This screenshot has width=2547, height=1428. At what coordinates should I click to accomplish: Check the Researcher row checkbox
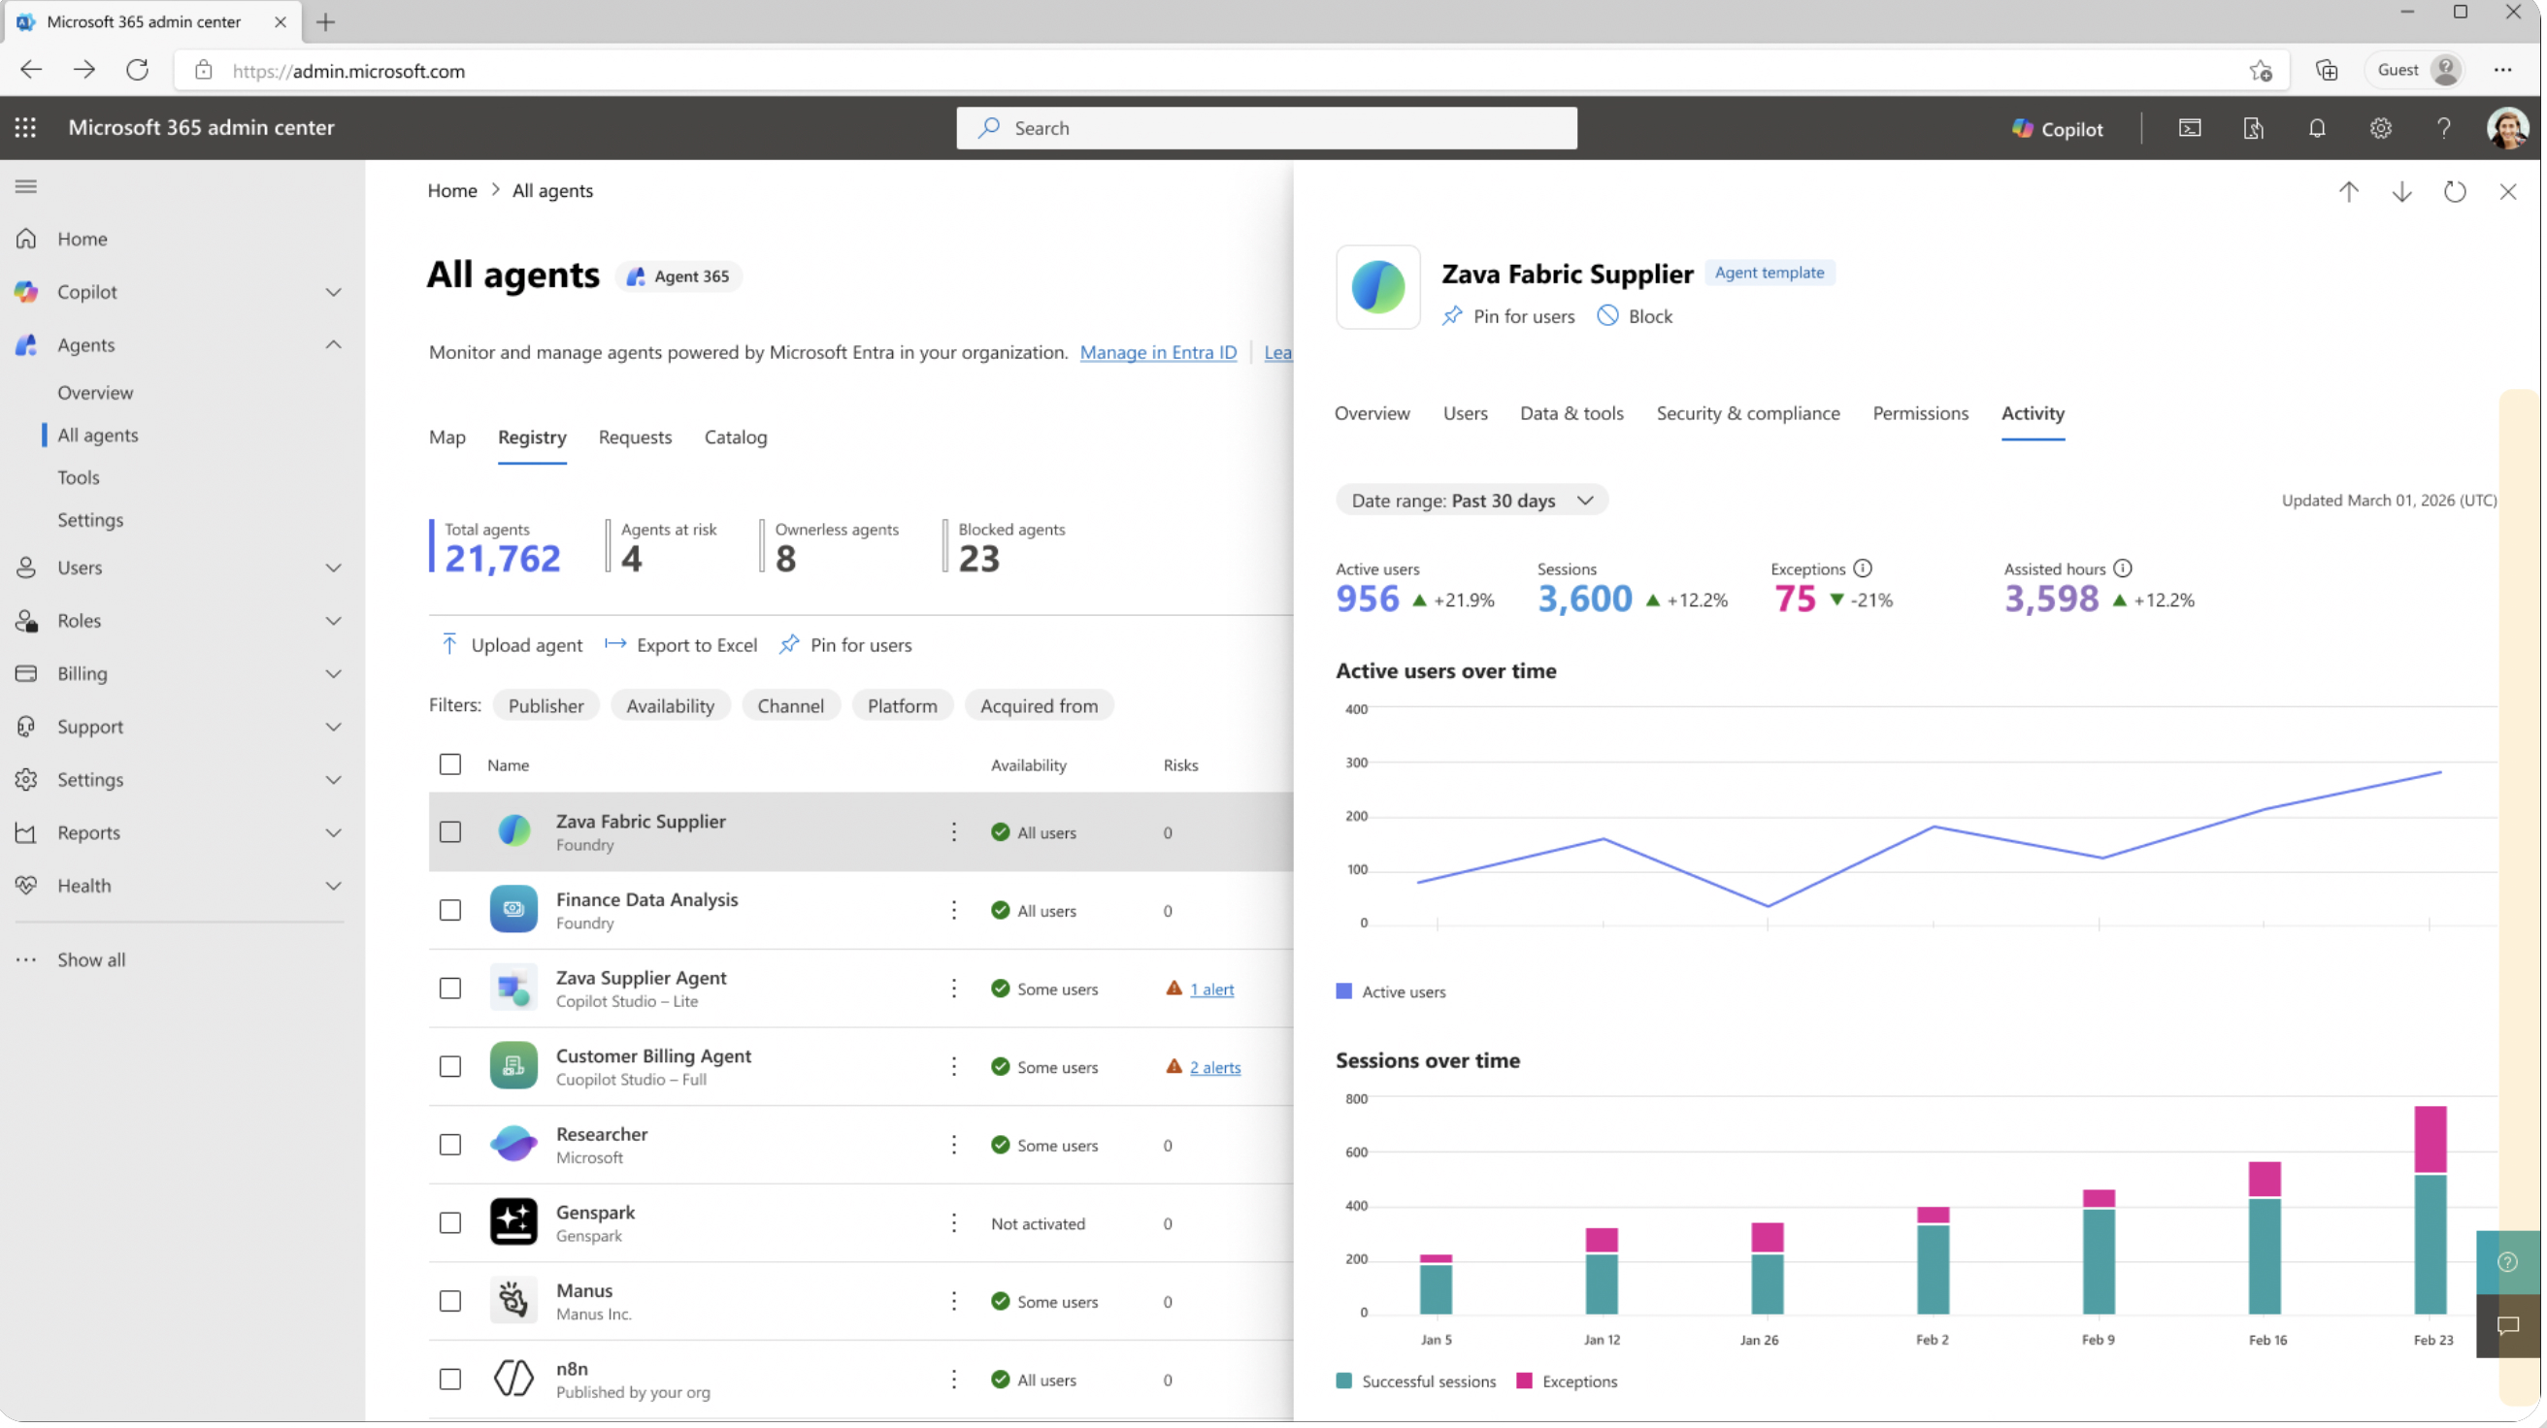449,1145
